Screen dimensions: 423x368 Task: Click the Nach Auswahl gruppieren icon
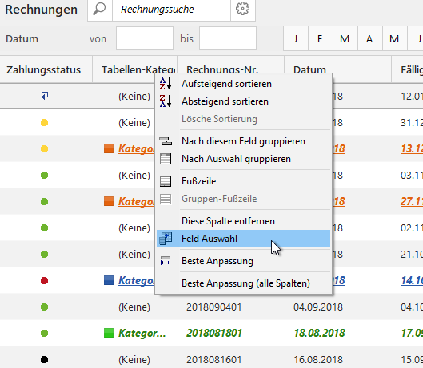166,159
